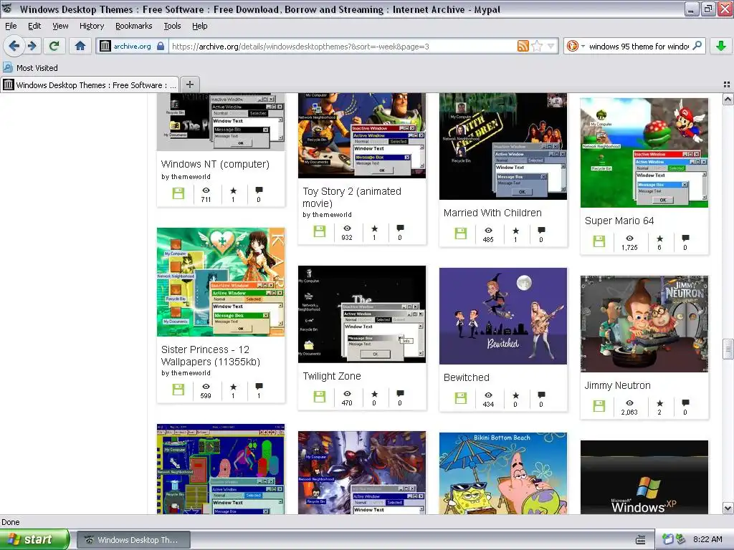Open the Edit menu
Viewport: 734px width, 550px height.
click(34, 26)
